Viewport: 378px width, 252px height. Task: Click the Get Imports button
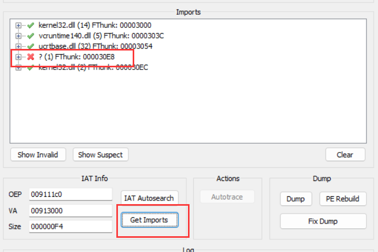point(149,220)
